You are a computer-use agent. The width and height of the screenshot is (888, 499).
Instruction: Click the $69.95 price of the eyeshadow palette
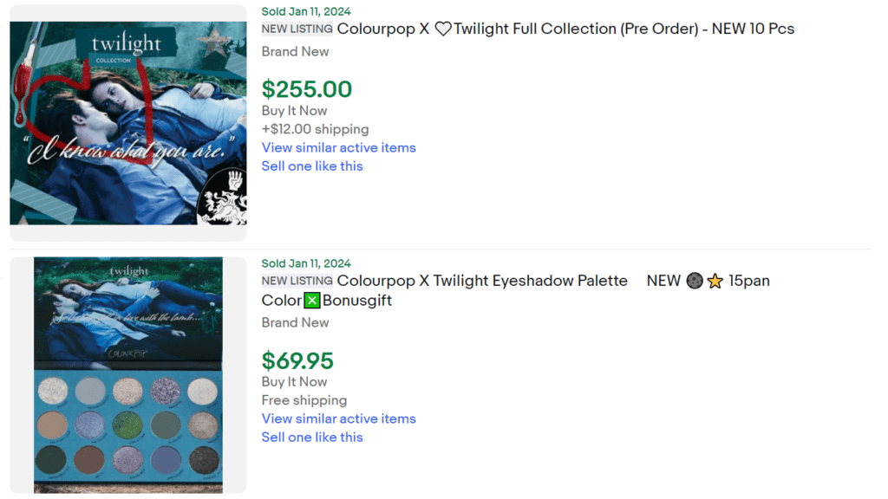(x=297, y=360)
